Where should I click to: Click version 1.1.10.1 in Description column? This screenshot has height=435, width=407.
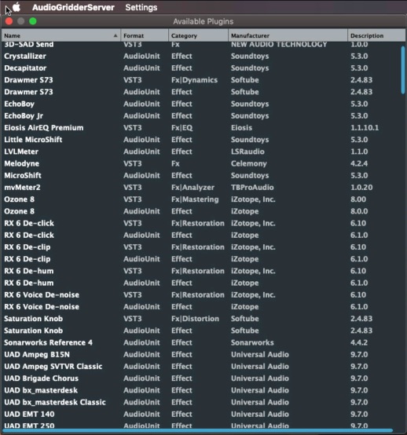click(365, 128)
